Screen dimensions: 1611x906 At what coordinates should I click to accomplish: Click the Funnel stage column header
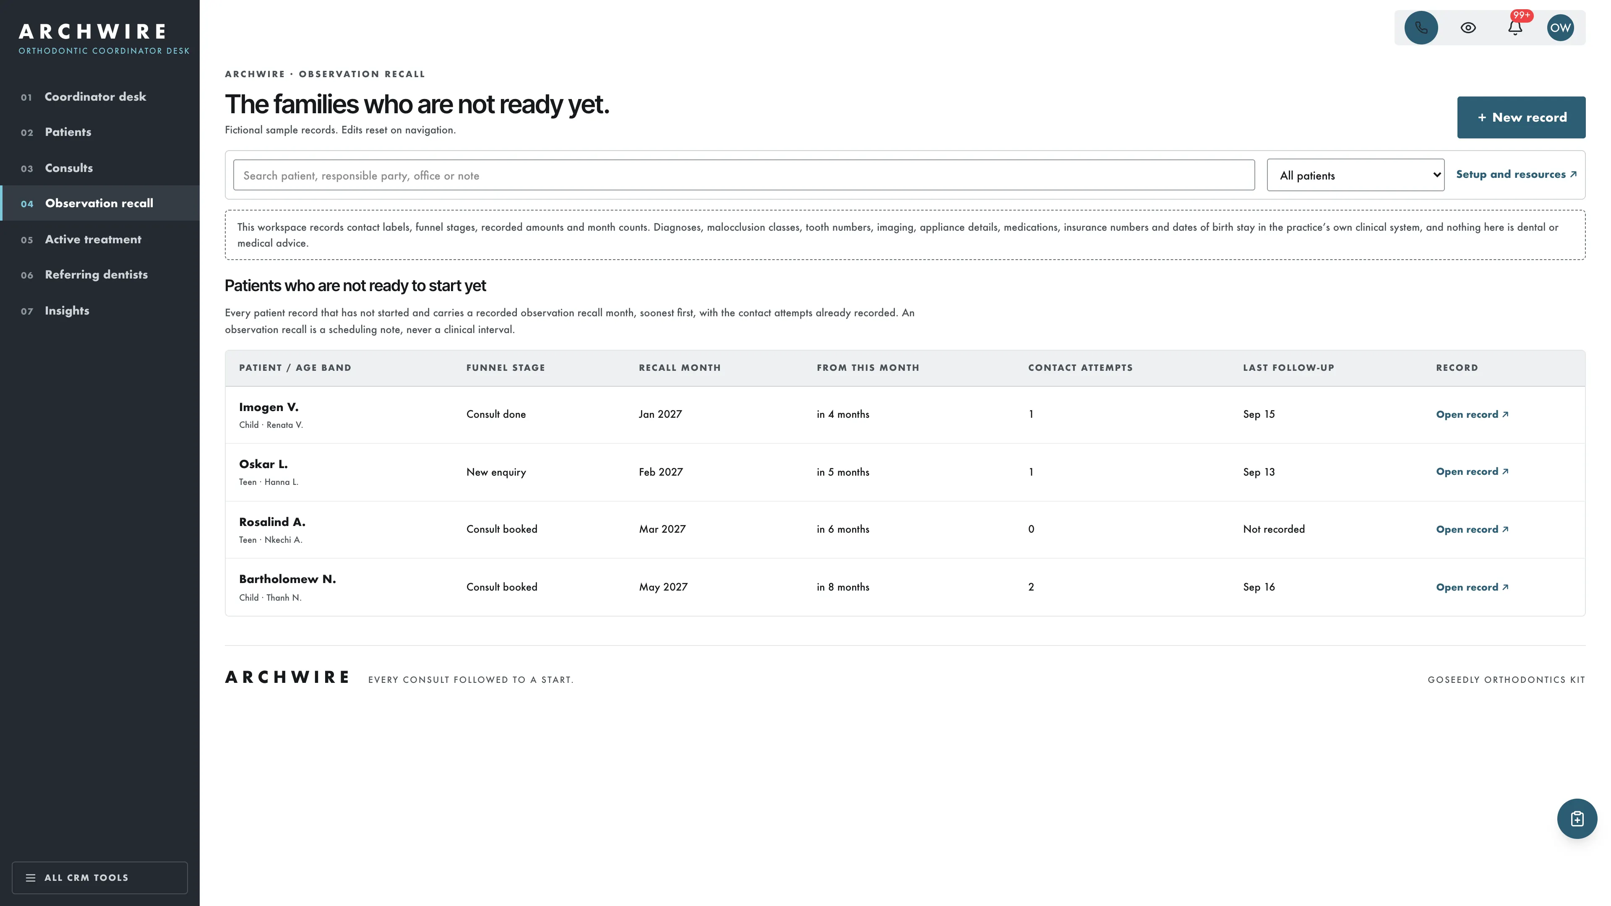click(505, 368)
